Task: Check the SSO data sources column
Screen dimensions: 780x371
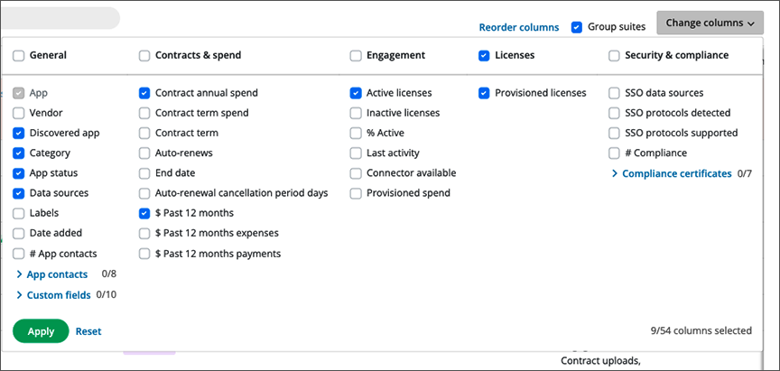Action: click(614, 93)
